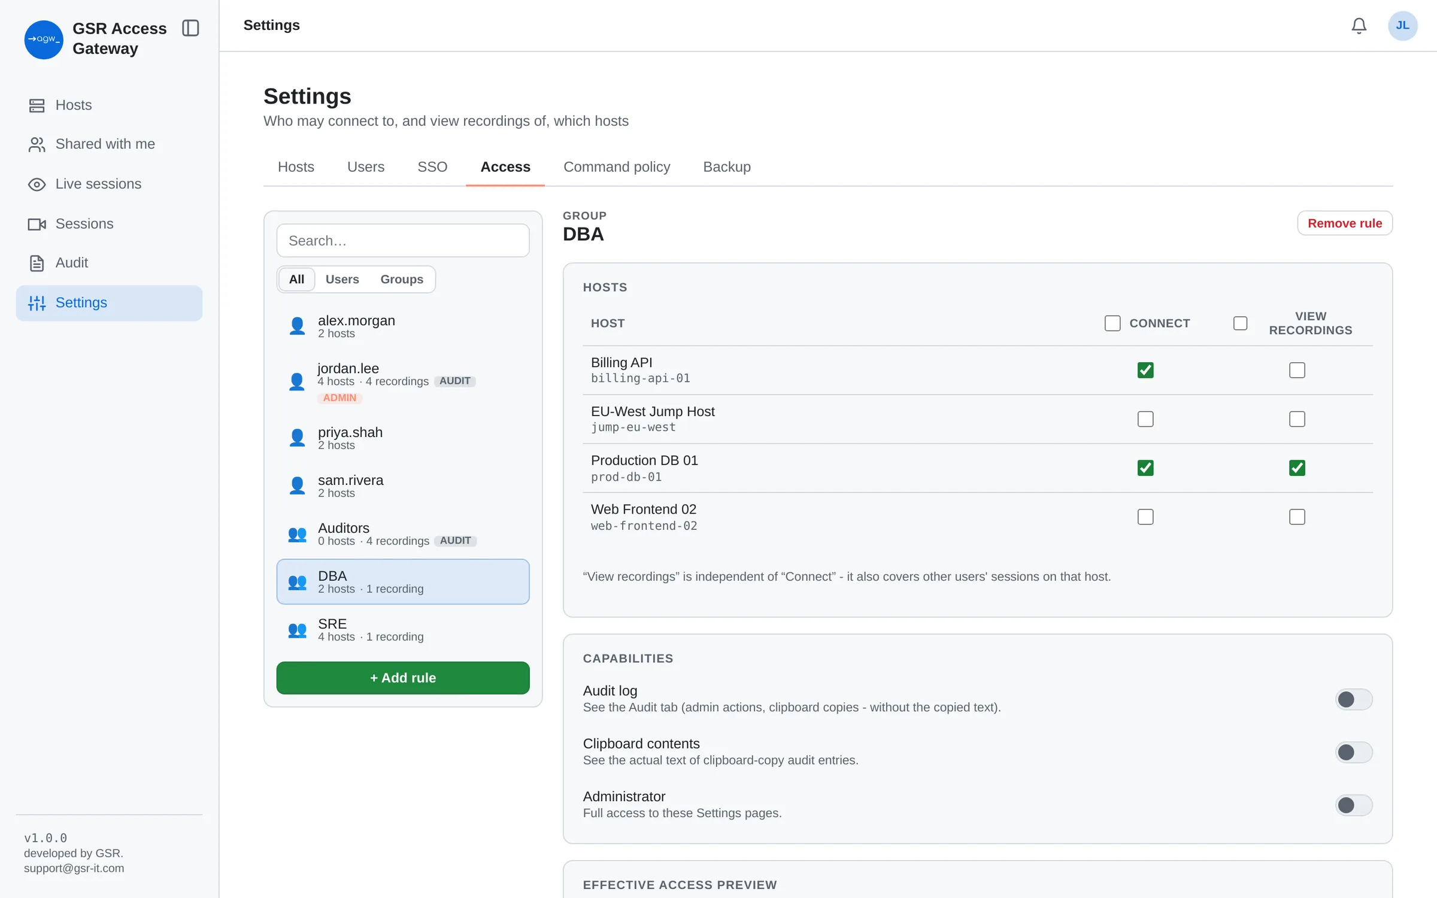Select the Access tab
Image resolution: width=1437 pixels, height=898 pixels.
tap(505, 167)
